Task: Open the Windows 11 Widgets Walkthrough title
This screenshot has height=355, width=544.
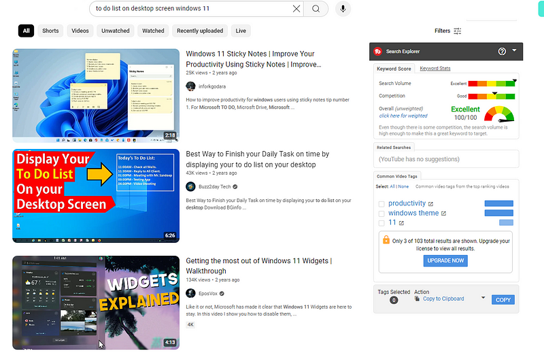Action: [x=259, y=266]
